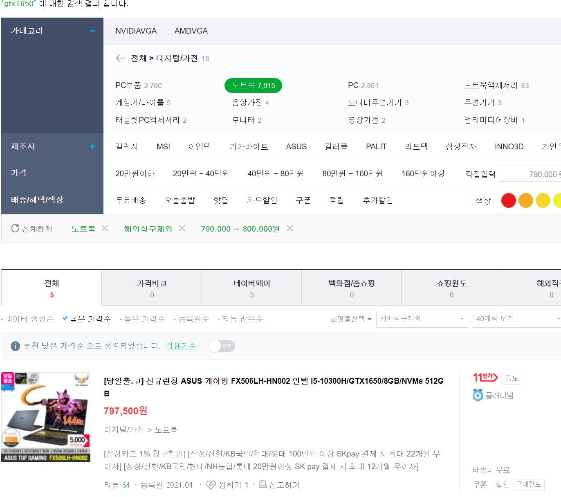Screen dimensions: 561x497
Task: Enable the 무료배송 filter
Action: point(131,200)
